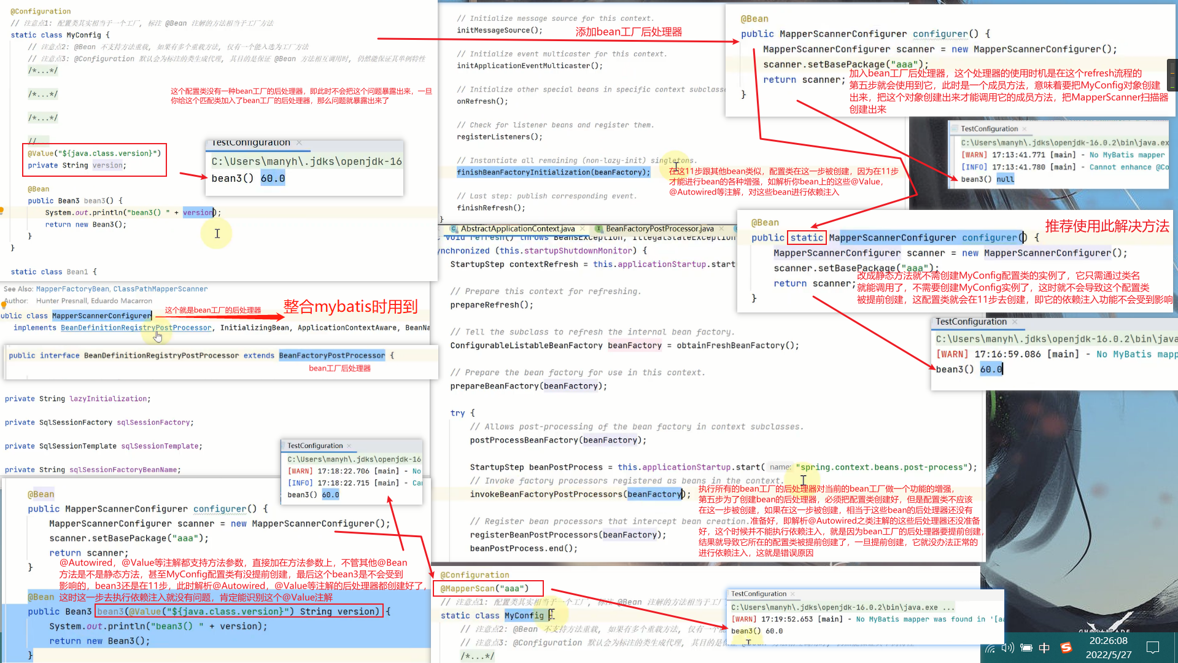This screenshot has width=1178, height=663.
Task: Close the AbstractApplicationContext.java tab
Action: (x=583, y=229)
